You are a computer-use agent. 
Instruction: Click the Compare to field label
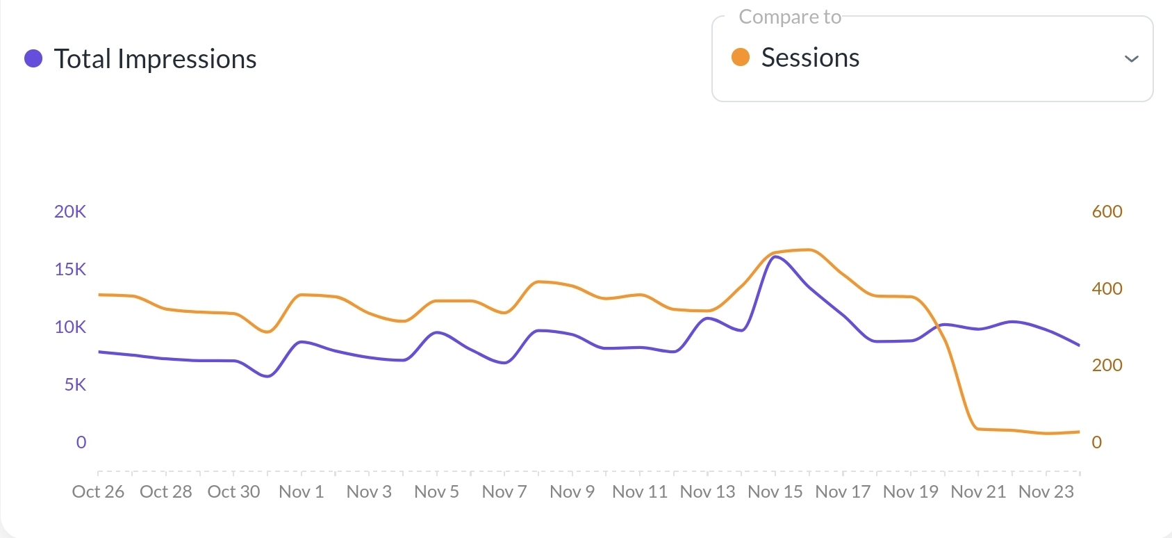790,17
